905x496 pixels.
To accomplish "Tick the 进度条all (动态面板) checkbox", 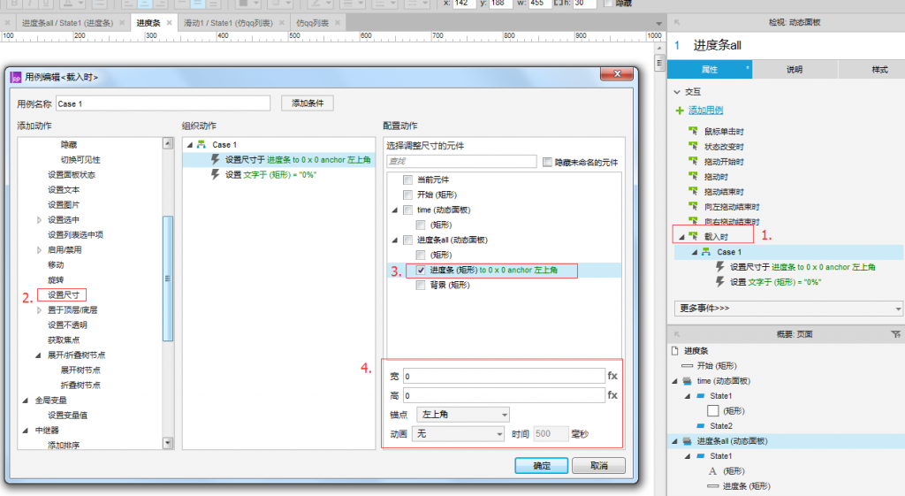I will (408, 240).
